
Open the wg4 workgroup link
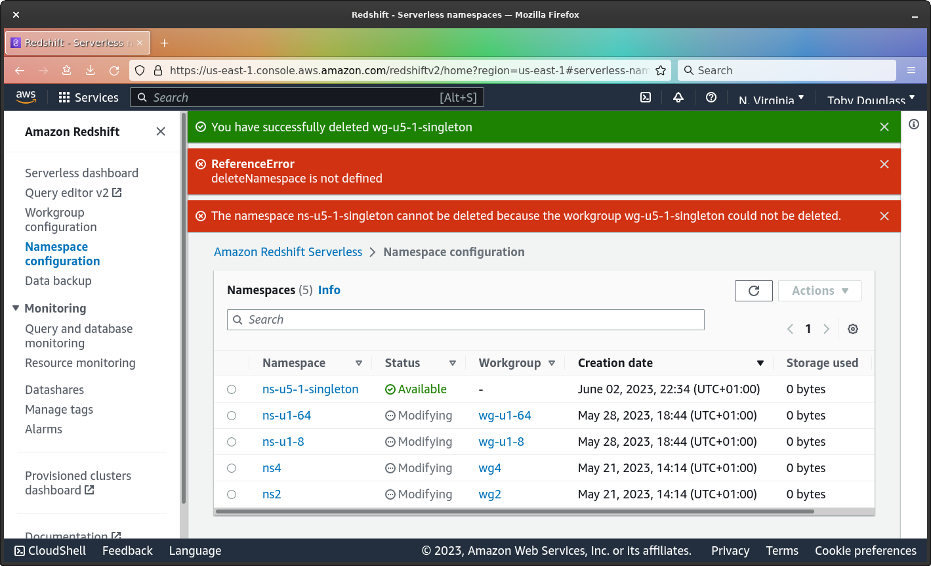pos(490,468)
